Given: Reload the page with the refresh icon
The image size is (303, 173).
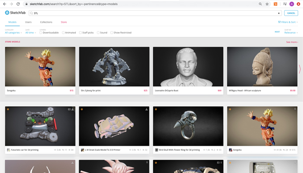Looking at the screenshot, I should tap(18, 4).
